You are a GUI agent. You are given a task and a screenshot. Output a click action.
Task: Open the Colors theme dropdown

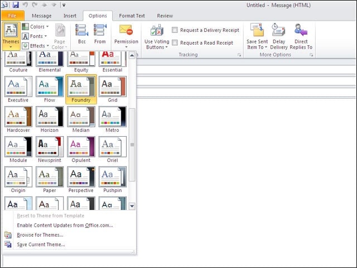click(x=36, y=27)
